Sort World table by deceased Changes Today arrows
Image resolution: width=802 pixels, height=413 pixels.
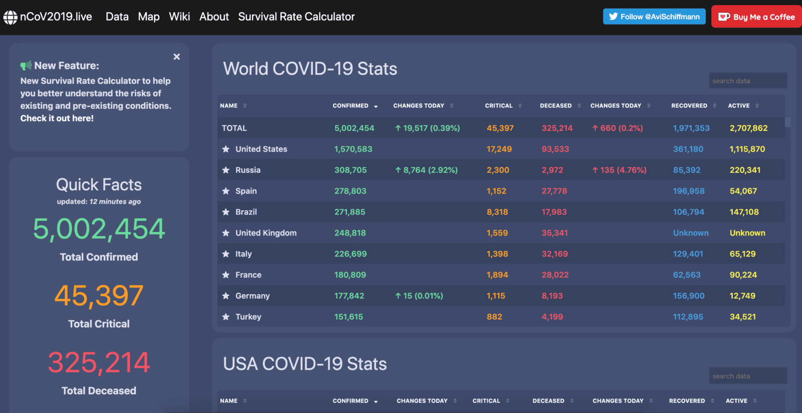click(x=649, y=106)
